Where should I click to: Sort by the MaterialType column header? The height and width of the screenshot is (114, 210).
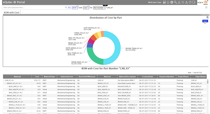(x=49, y=77)
